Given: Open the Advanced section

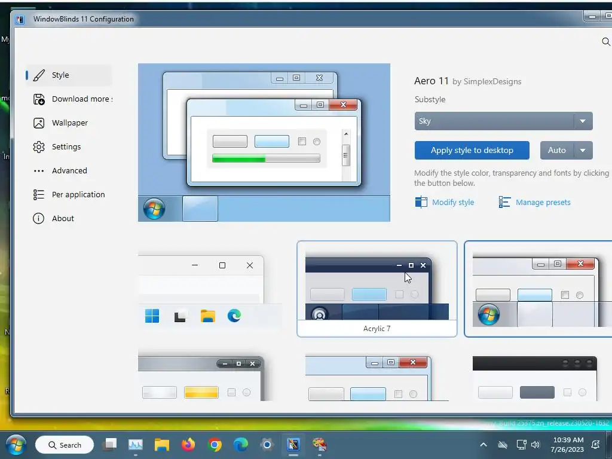Looking at the screenshot, I should click(x=69, y=170).
